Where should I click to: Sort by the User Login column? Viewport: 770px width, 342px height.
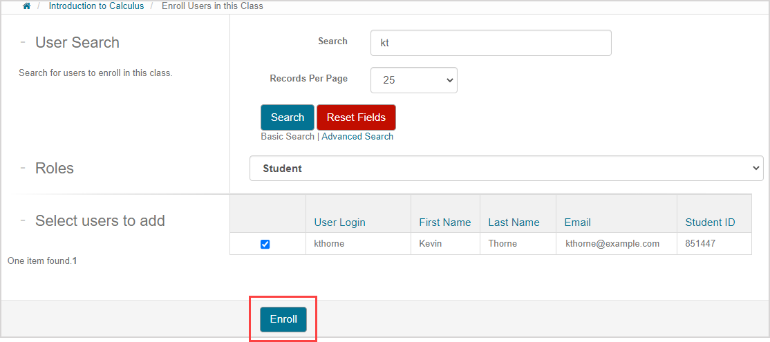(339, 222)
